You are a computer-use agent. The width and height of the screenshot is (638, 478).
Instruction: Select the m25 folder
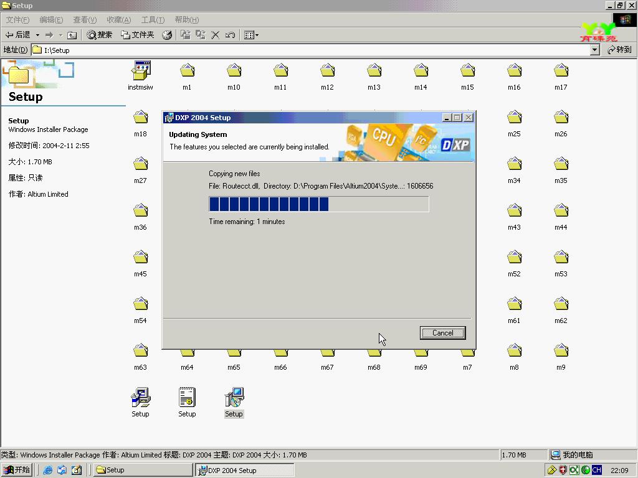coord(514,123)
